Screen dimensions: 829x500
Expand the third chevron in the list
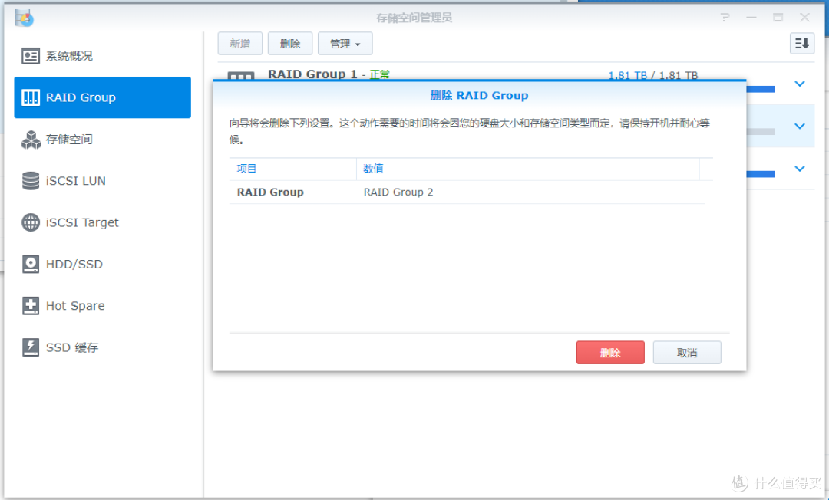[800, 169]
